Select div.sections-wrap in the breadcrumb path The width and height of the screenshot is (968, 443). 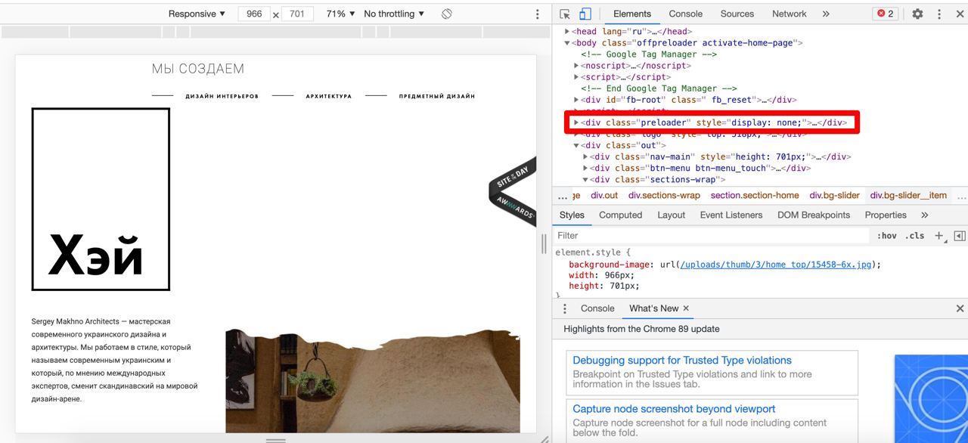(x=664, y=196)
